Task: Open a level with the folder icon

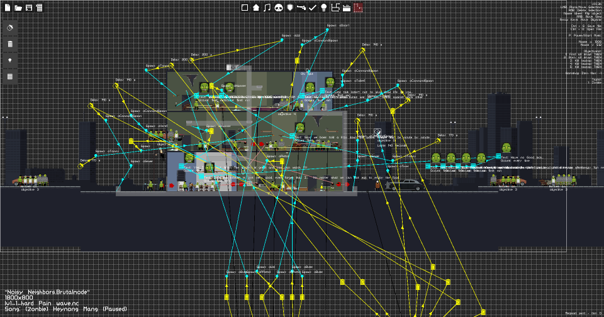Action: (x=18, y=8)
